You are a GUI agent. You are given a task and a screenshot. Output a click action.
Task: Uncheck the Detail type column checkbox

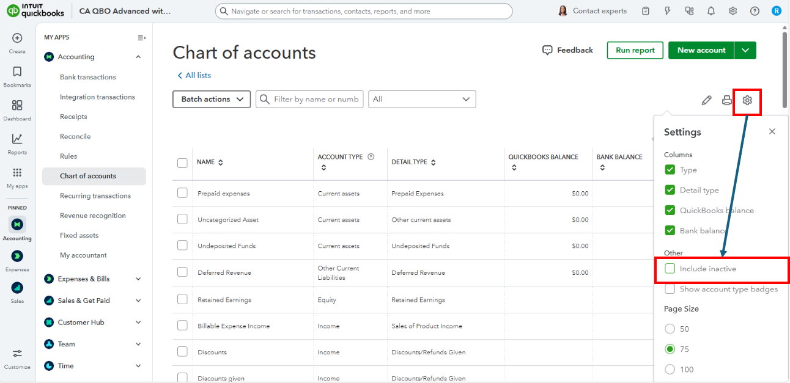(x=670, y=190)
